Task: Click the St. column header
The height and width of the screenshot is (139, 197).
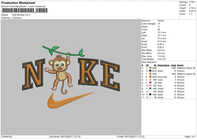Action: 155,65
